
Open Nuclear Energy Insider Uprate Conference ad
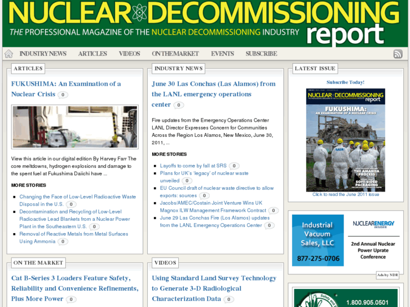(x=373, y=241)
